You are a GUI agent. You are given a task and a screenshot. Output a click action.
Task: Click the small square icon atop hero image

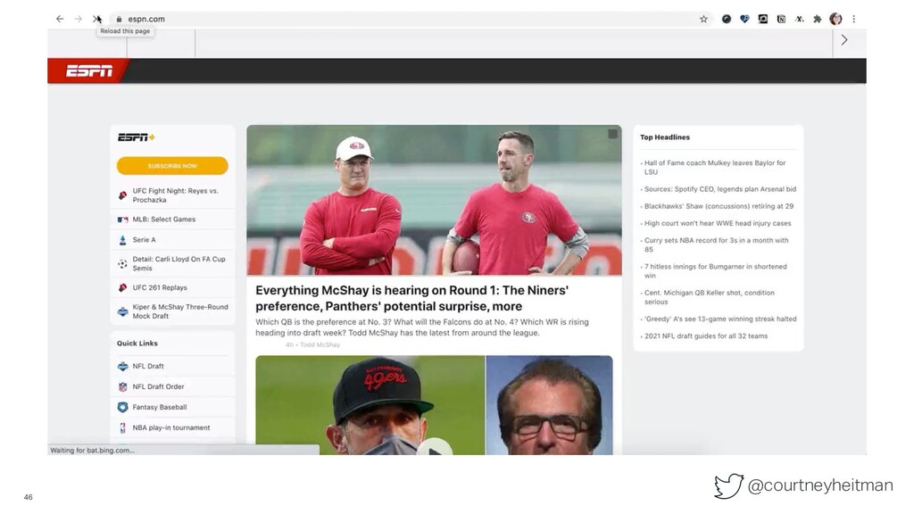tap(612, 134)
